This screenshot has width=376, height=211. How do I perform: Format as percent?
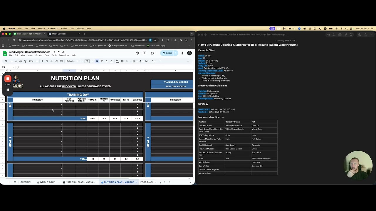tap(47, 61)
